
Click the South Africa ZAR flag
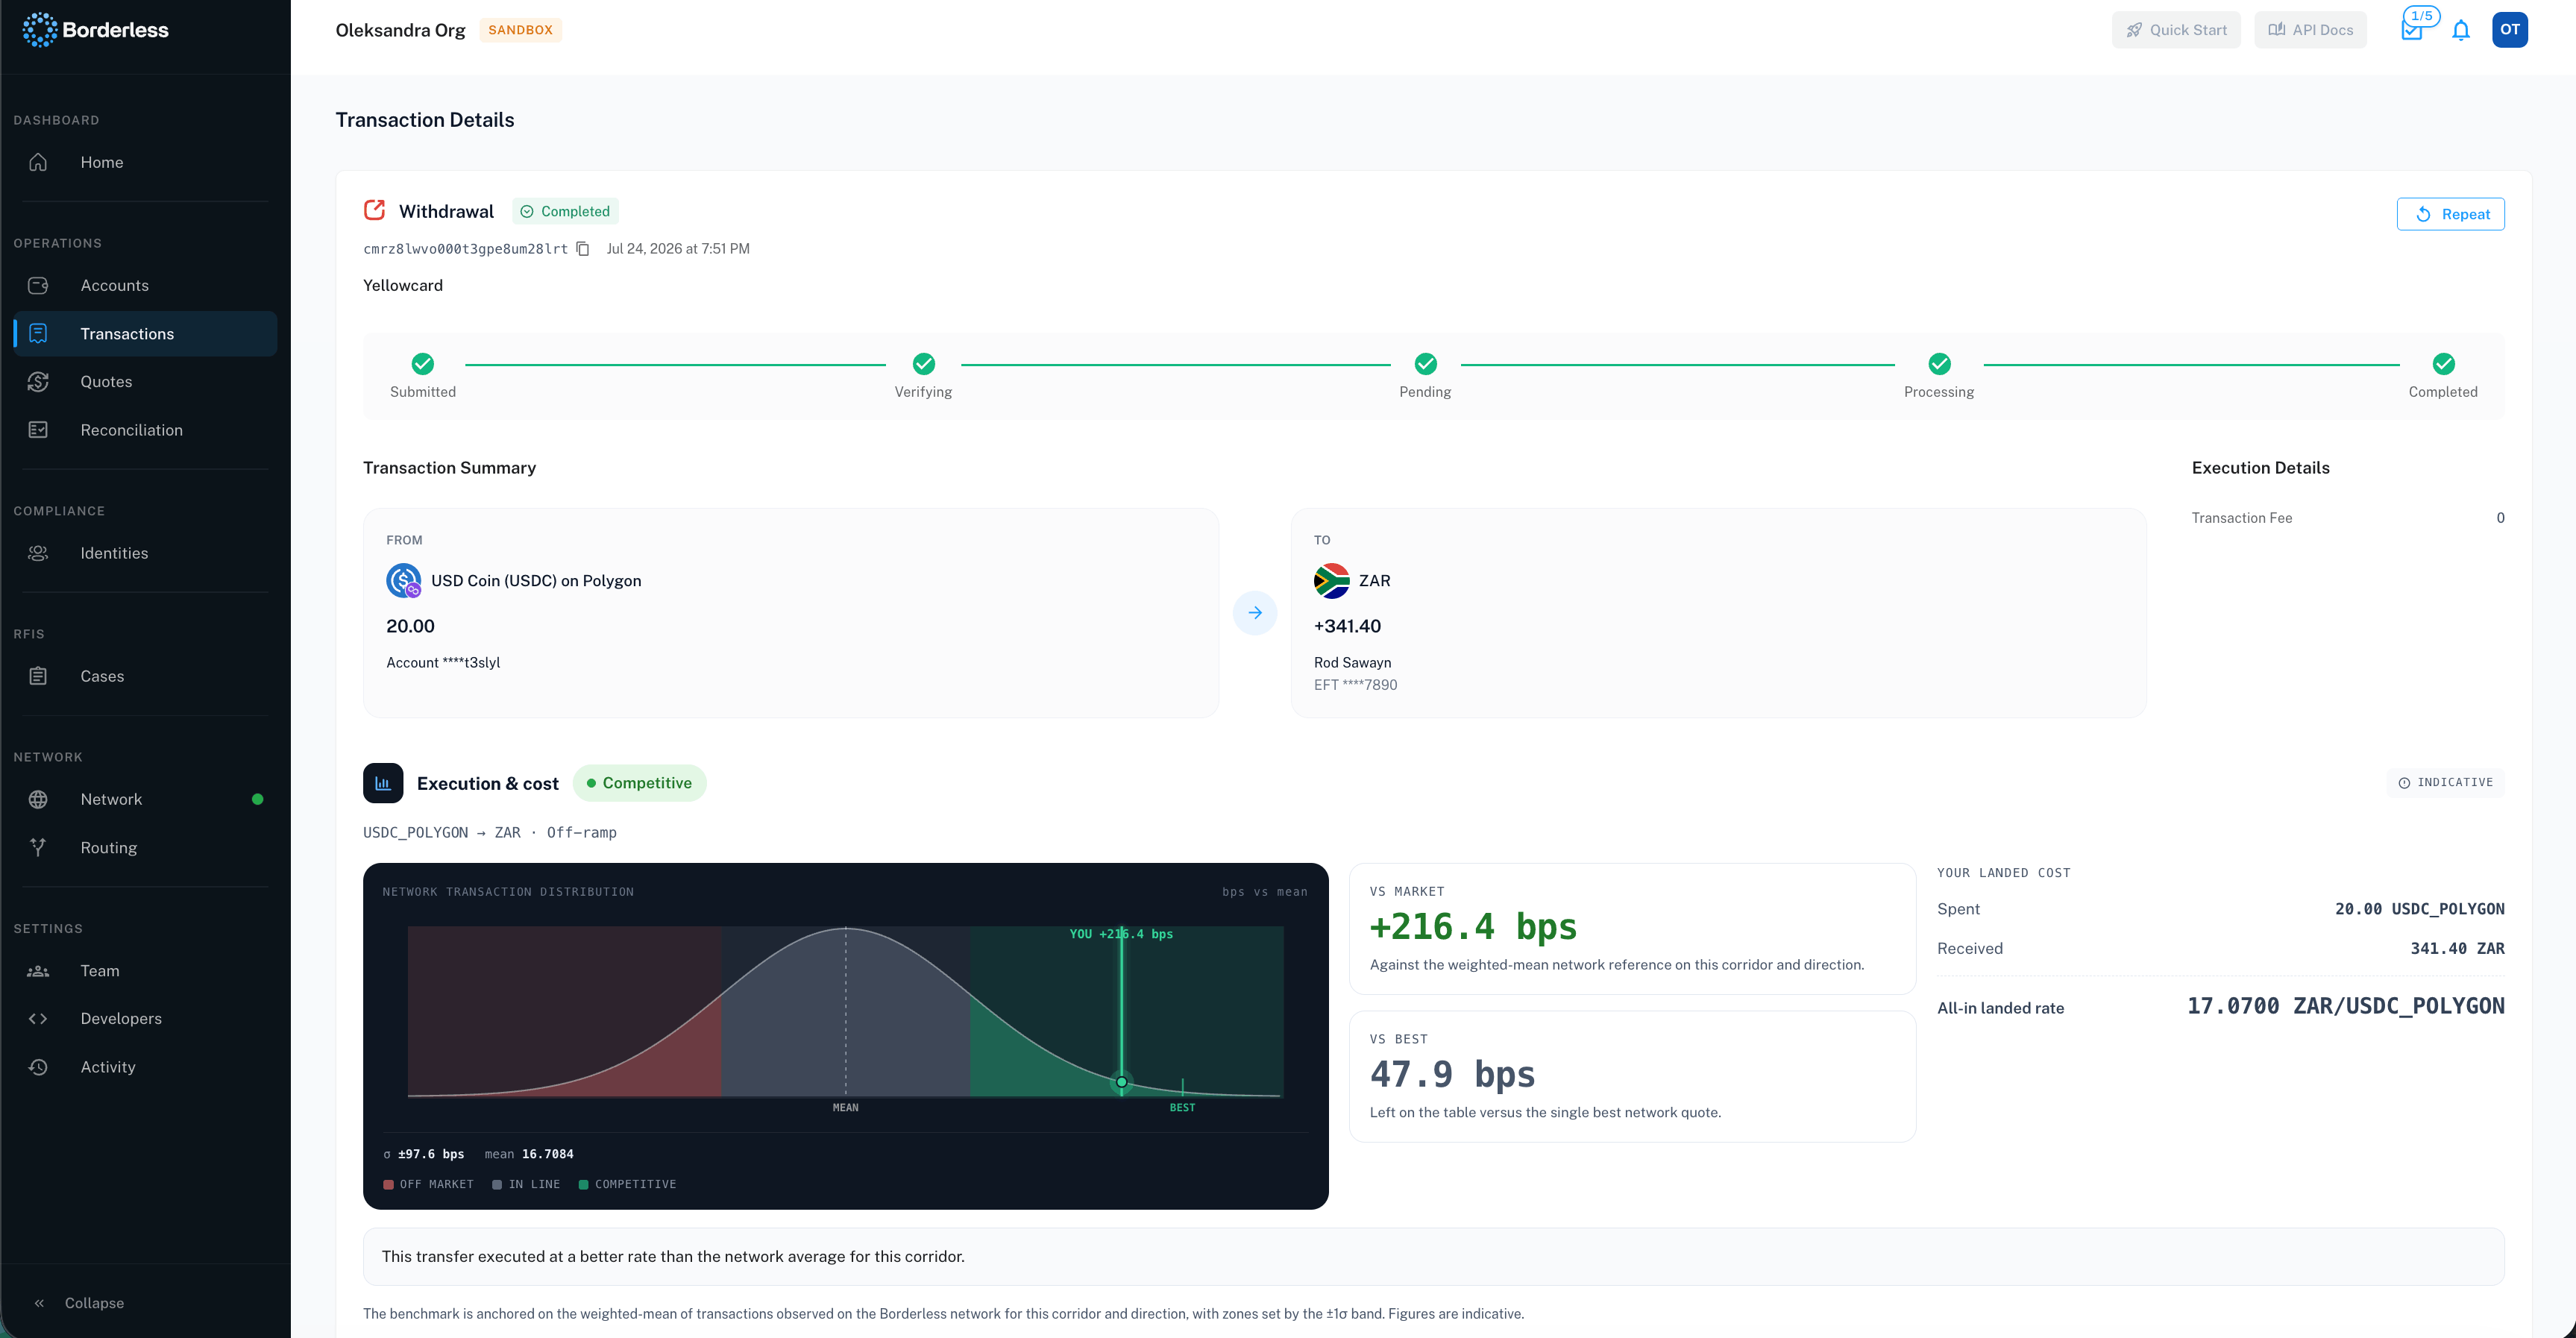pos(1332,581)
